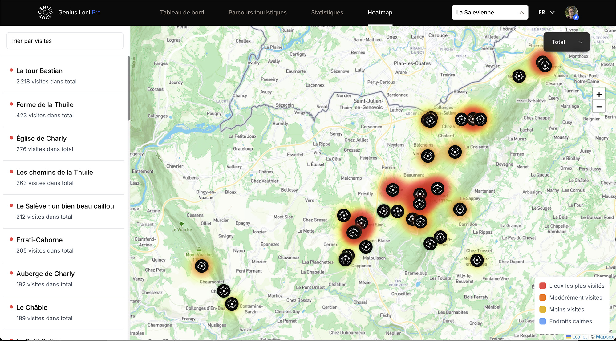Screen dimensions: 616x341
Task: Select the map marker near Mont Vuache
Action: point(202,266)
